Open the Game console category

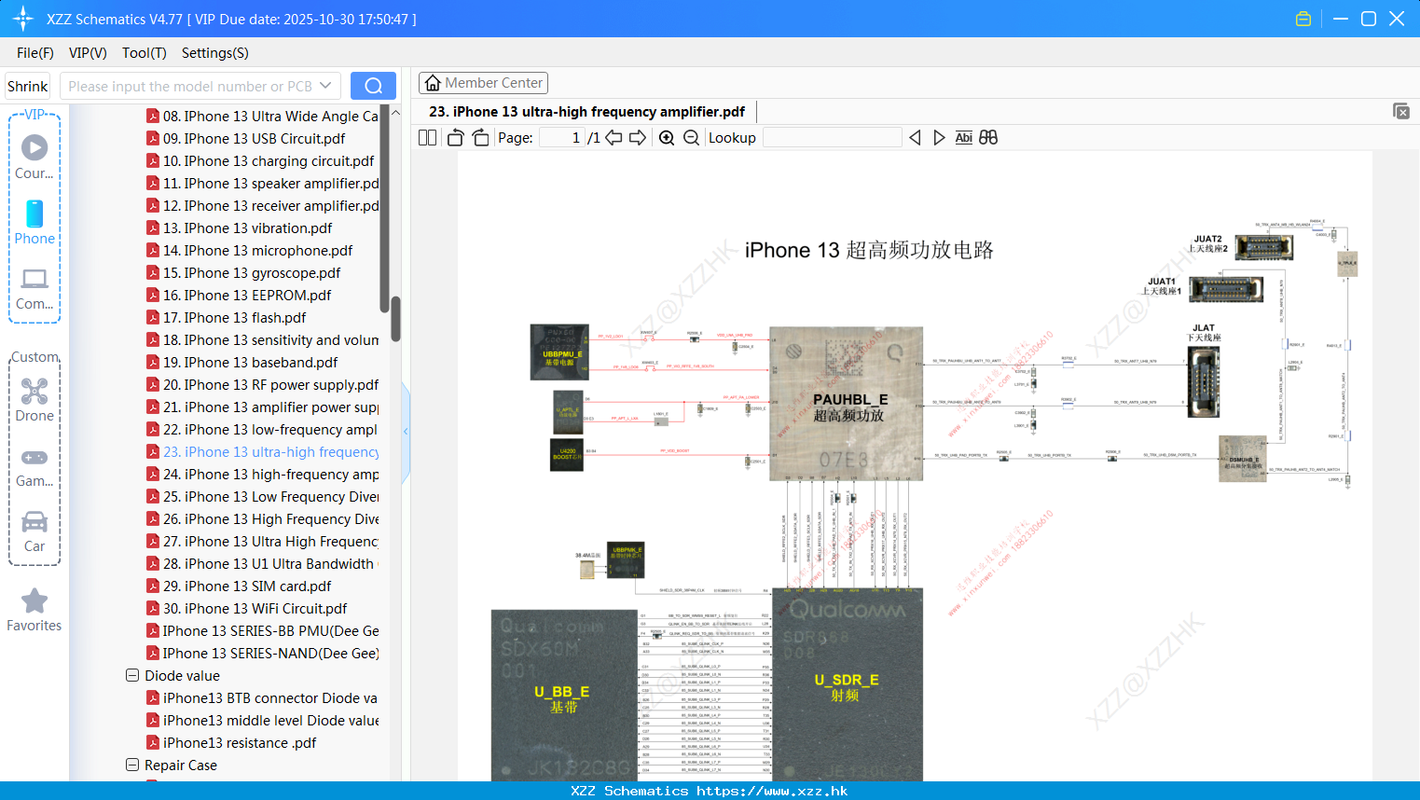click(34, 466)
